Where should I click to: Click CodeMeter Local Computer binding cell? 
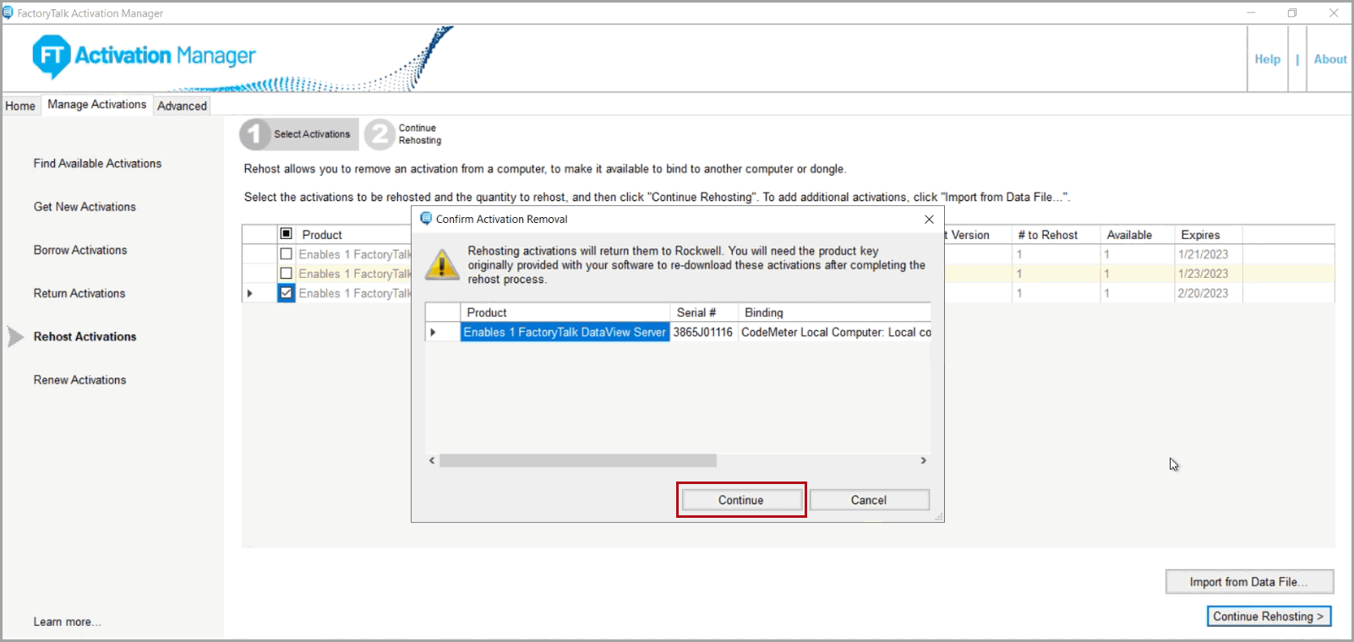(x=835, y=332)
